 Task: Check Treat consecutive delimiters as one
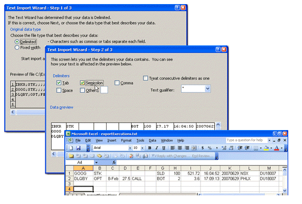pyautogui.click(x=145, y=78)
